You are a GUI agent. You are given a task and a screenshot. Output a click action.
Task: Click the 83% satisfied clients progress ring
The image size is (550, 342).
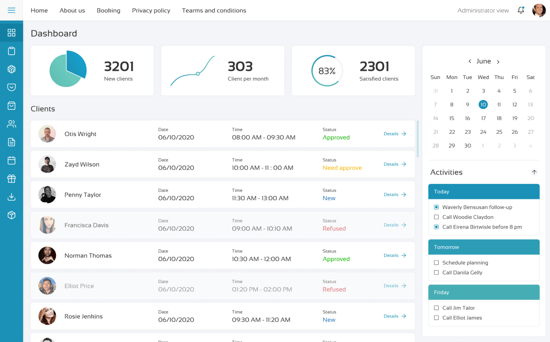coord(327,70)
